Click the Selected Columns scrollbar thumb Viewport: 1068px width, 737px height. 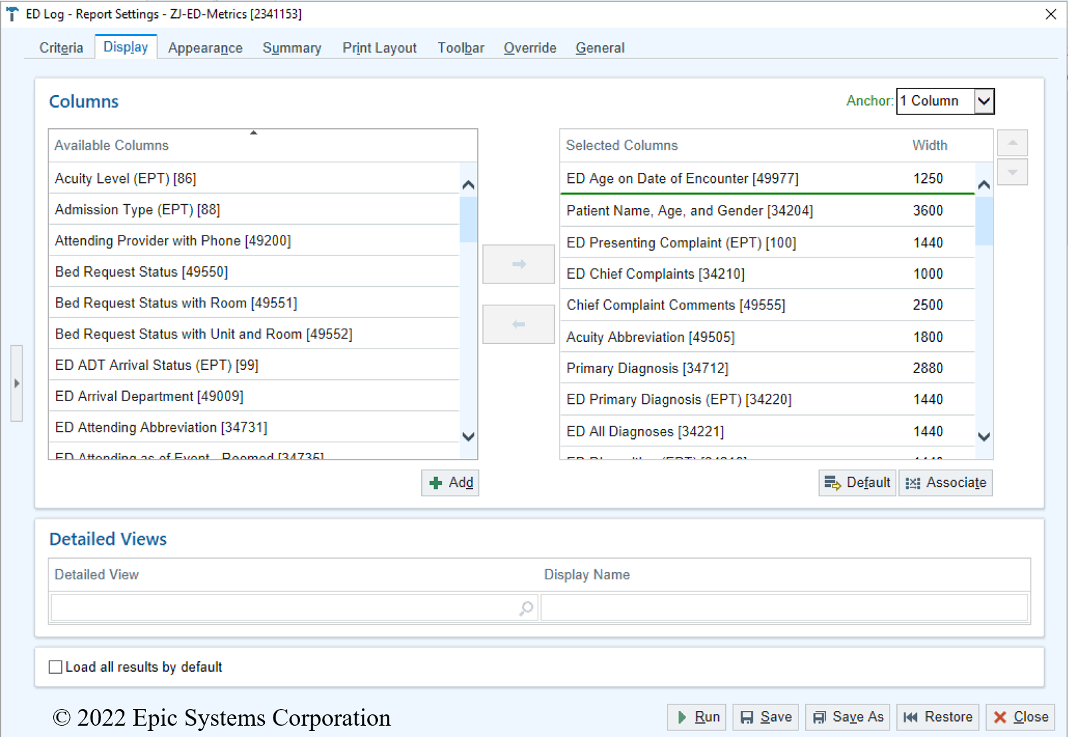983,221
